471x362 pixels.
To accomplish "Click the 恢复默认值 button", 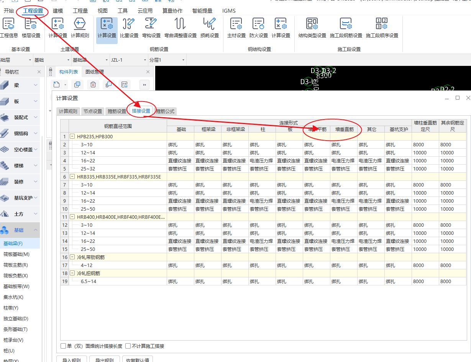I will [138, 359].
